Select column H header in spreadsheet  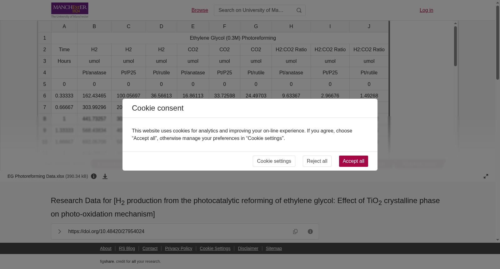[x=291, y=27]
